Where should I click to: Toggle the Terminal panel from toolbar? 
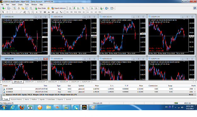27,8
